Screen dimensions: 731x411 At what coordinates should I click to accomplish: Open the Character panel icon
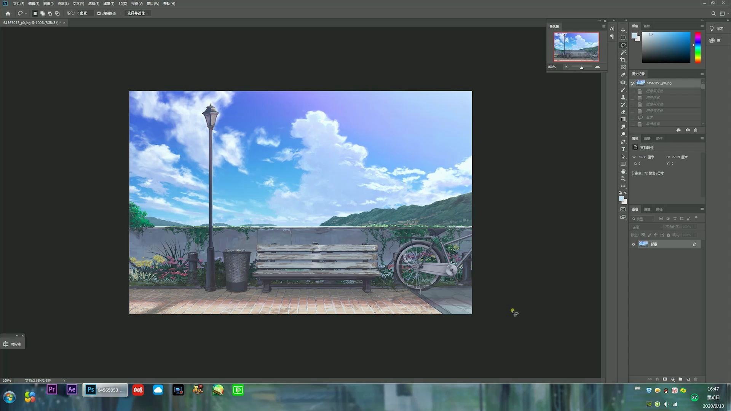point(612,29)
